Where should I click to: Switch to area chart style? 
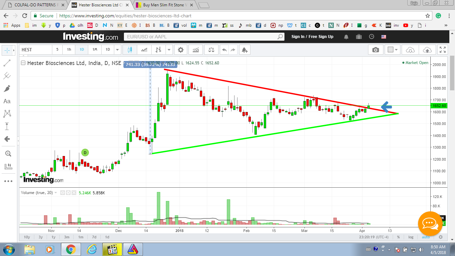(x=144, y=50)
